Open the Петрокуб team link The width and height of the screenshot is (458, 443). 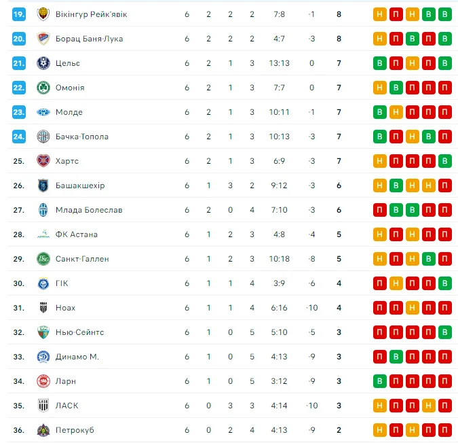click(x=76, y=430)
